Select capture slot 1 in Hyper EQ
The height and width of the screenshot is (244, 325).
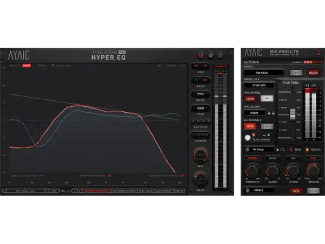193,121
